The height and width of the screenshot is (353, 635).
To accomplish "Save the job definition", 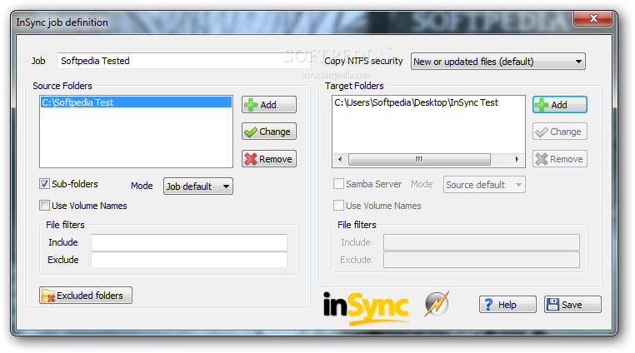I will tap(572, 305).
